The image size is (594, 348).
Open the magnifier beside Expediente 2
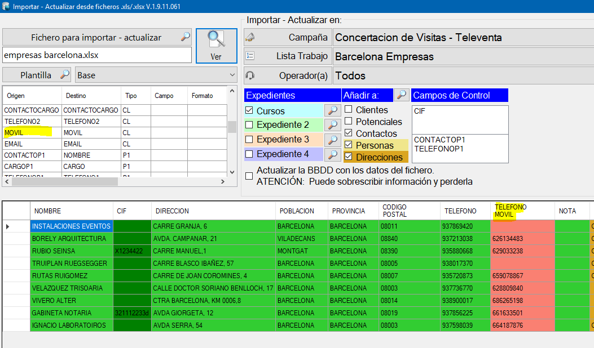pyautogui.click(x=332, y=124)
